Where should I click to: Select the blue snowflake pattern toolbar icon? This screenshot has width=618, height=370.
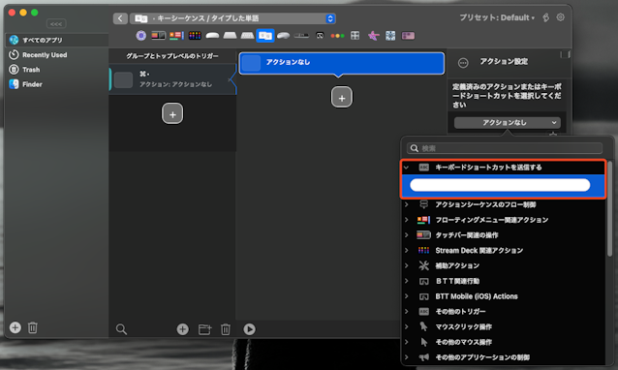[x=390, y=36]
